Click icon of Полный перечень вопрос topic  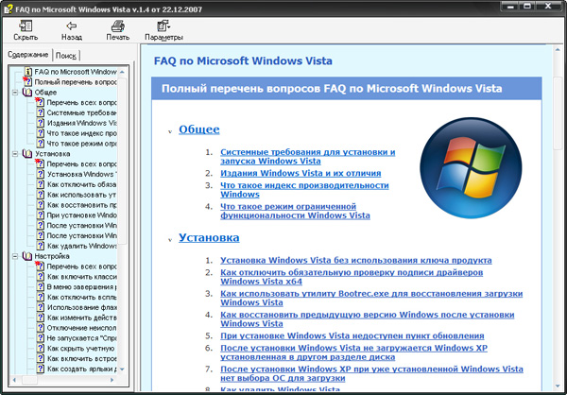click(x=28, y=82)
